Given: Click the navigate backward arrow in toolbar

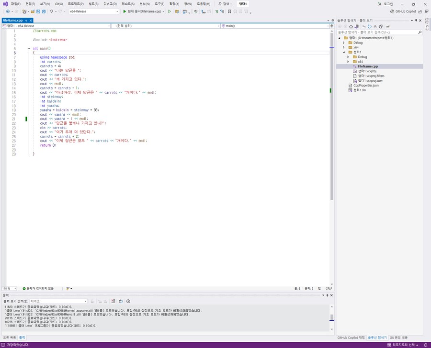Looking at the screenshot, I should [x=8, y=11].
